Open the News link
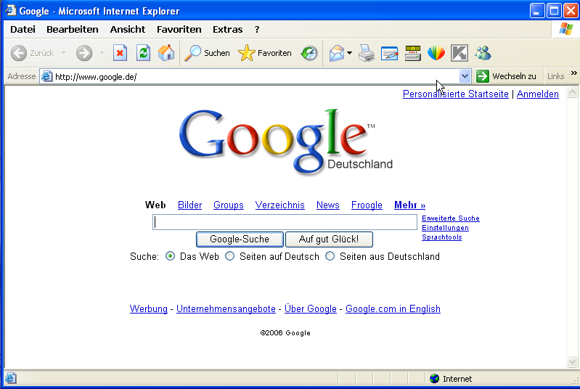 pyautogui.click(x=327, y=205)
